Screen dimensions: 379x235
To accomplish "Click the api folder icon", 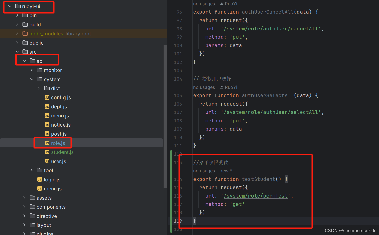I will [33, 61].
